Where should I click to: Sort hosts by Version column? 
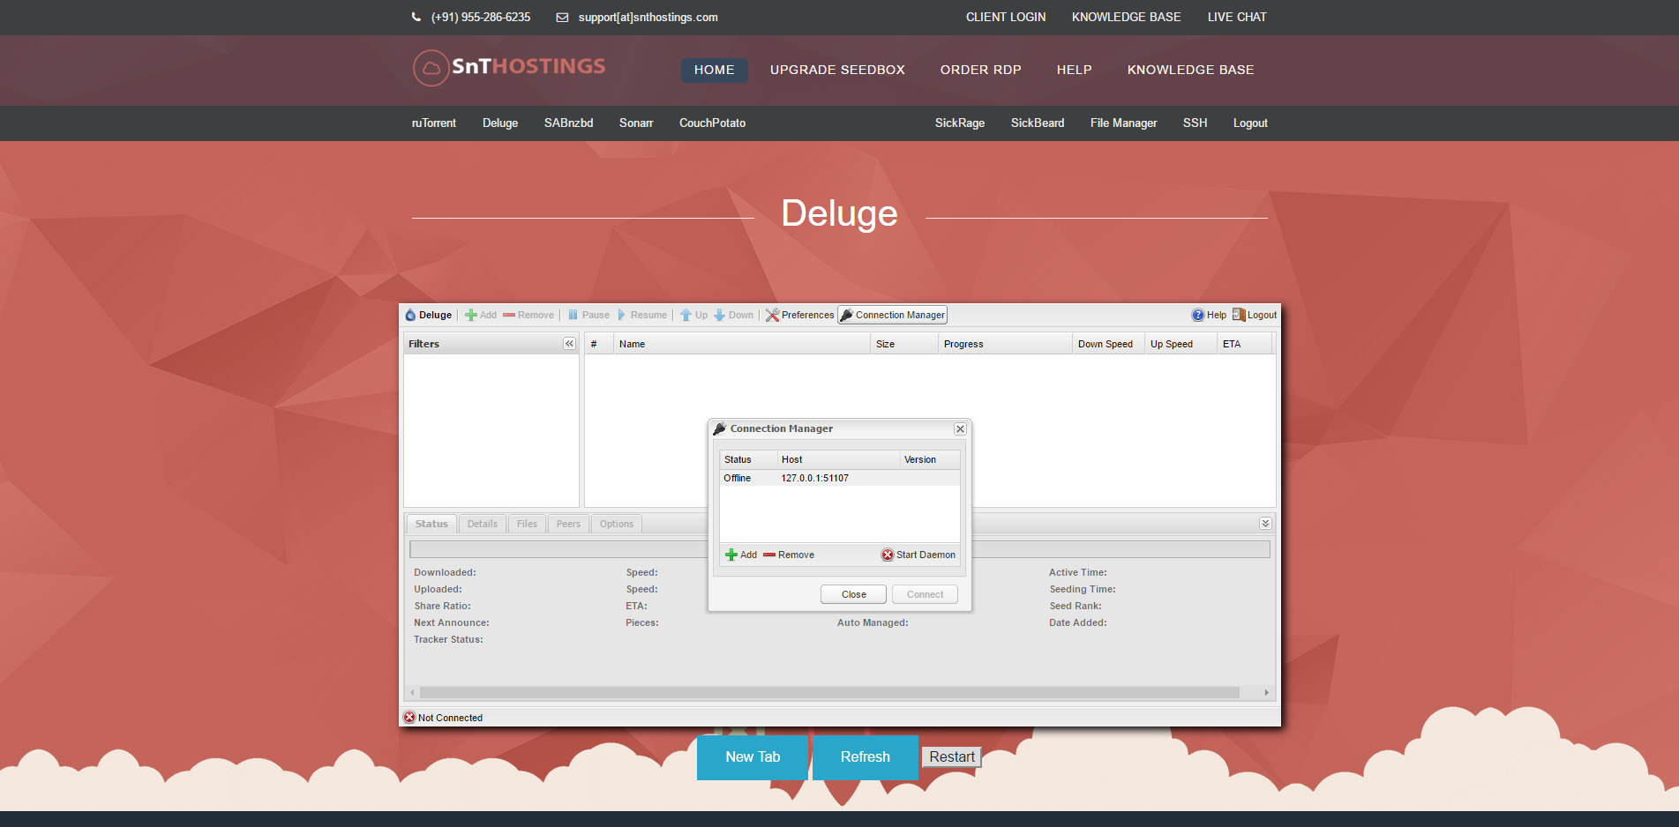tap(930, 459)
